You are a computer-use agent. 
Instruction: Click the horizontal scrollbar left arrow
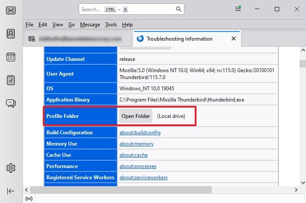point(26,190)
